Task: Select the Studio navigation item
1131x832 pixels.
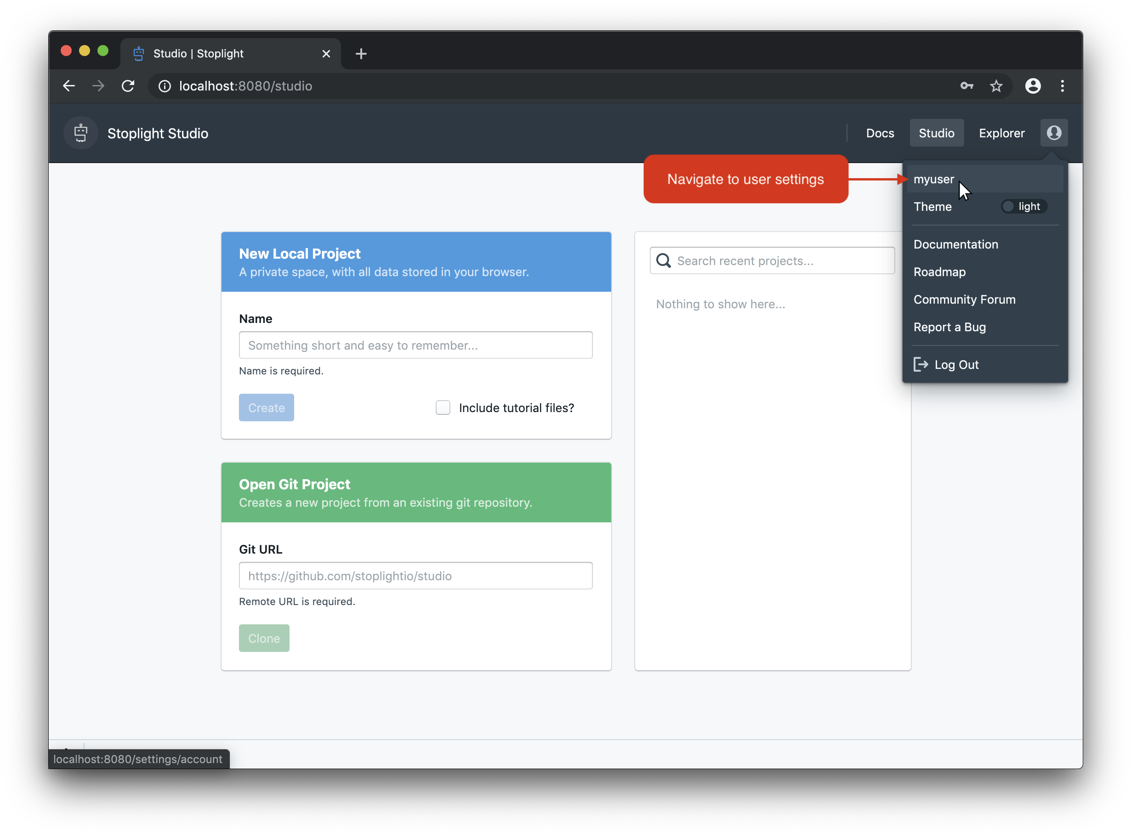Action: point(936,133)
